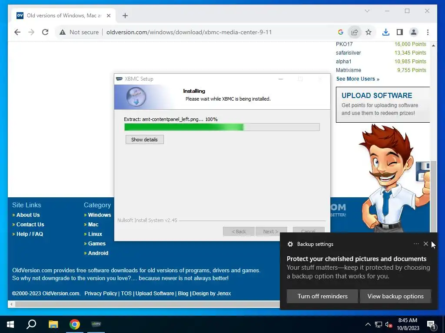Click the address bar URL field
Viewport: 445px width, 333px height.
click(189, 32)
